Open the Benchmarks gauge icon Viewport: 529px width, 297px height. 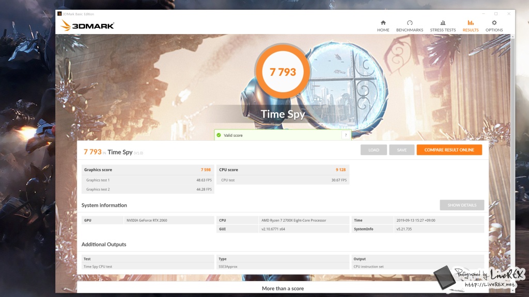(410, 23)
